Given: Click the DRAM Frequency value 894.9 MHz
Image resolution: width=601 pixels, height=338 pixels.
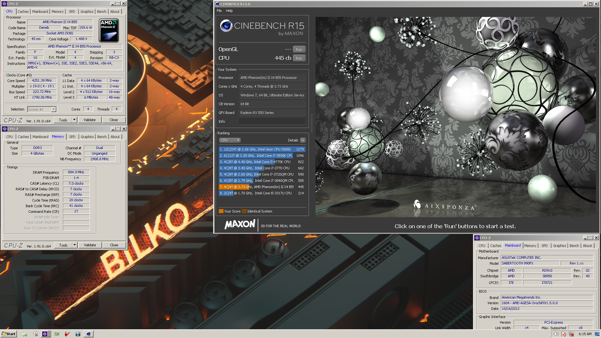Looking at the screenshot, I should click(x=76, y=172).
